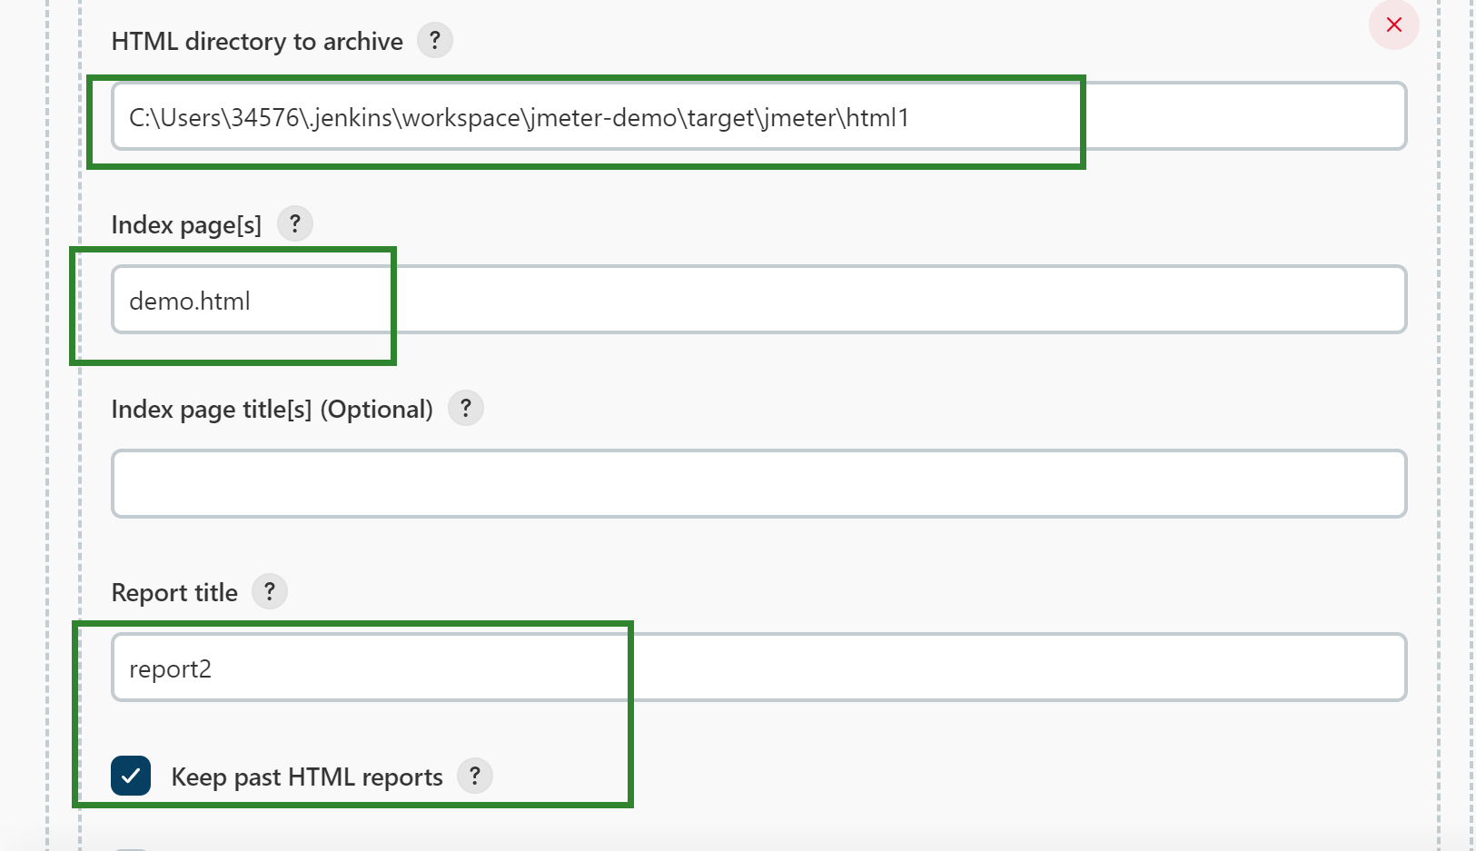The width and height of the screenshot is (1476, 851).
Task: Select the Index page title[s] (Optional) label
Action: click(272, 410)
